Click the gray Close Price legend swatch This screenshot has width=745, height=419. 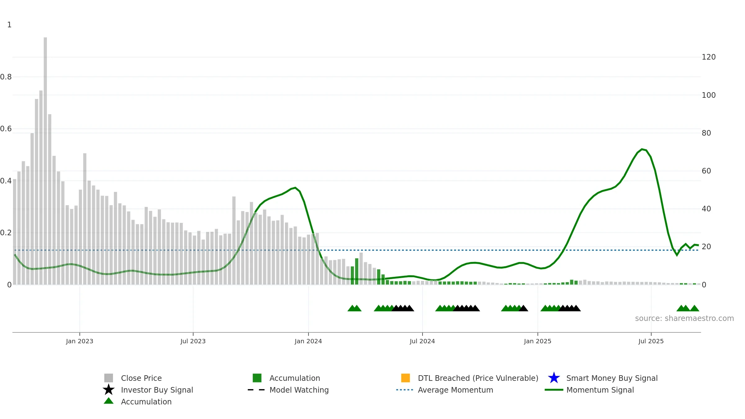click(x=109, y=378)
